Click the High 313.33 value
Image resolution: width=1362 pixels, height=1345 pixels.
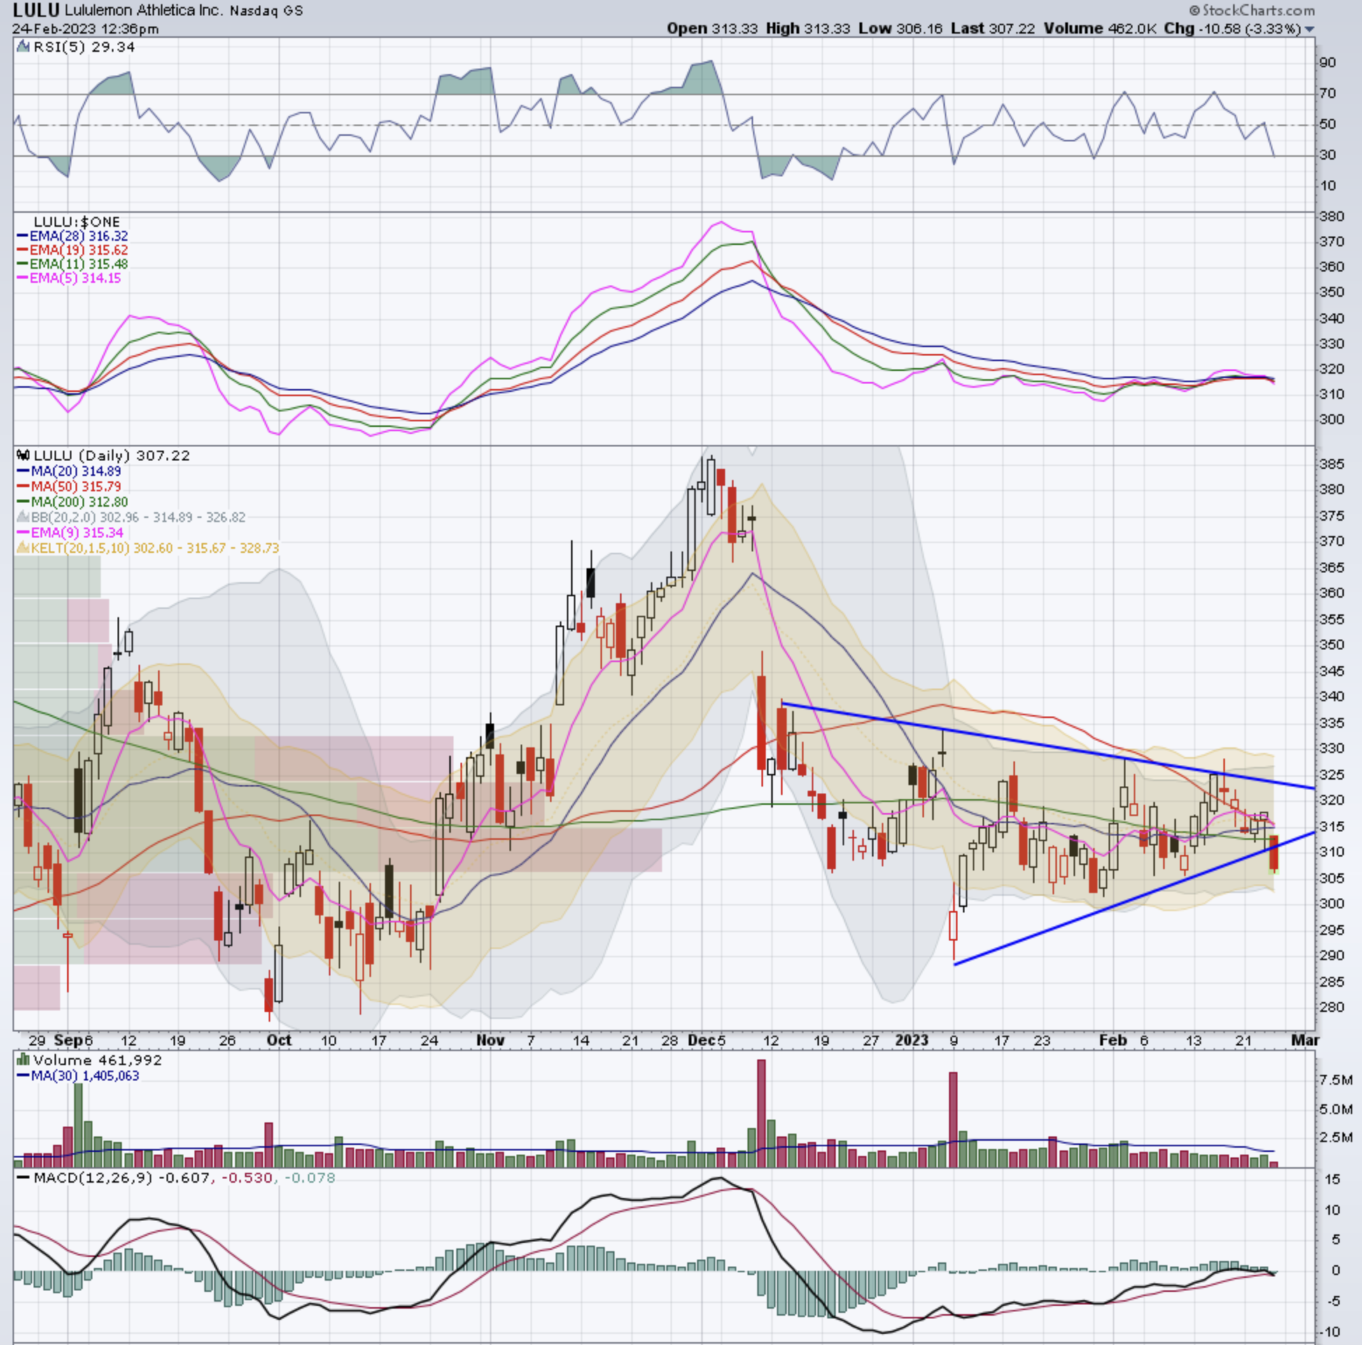808,29
